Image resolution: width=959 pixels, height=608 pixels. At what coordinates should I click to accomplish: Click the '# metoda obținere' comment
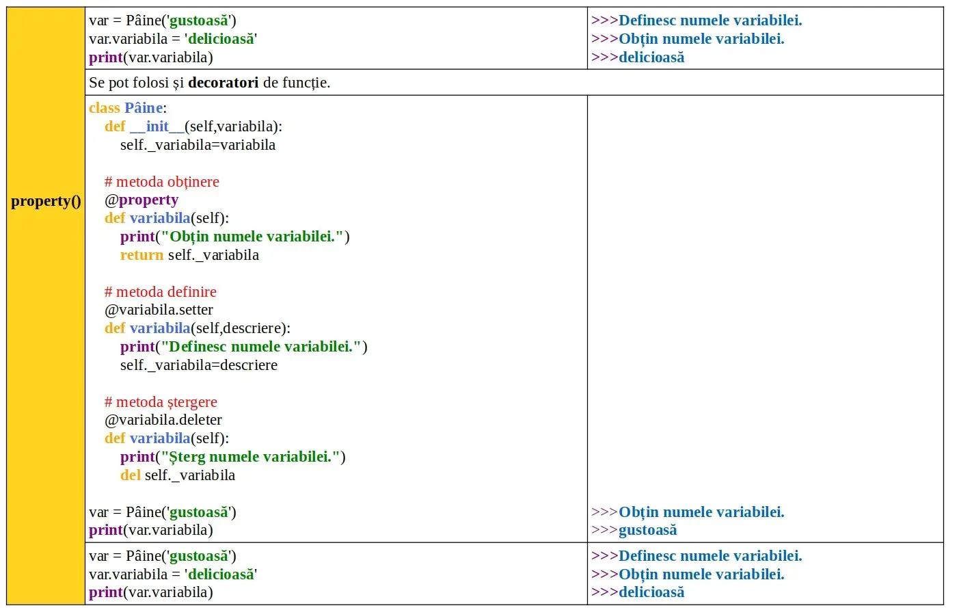click(x=162, y=182)
